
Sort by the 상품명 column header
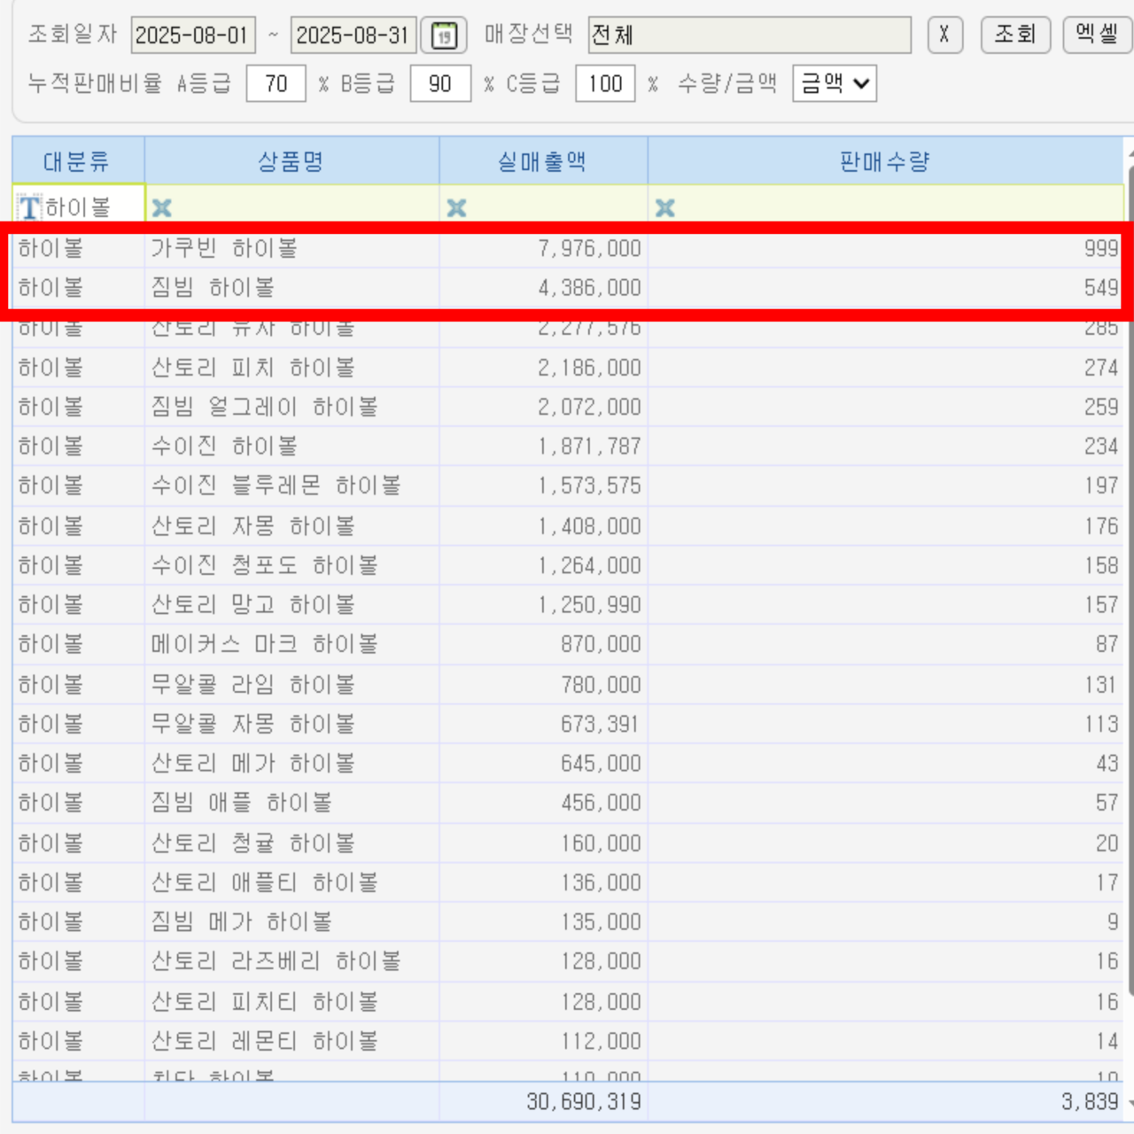pyautogui.click(x=291, y=161)
